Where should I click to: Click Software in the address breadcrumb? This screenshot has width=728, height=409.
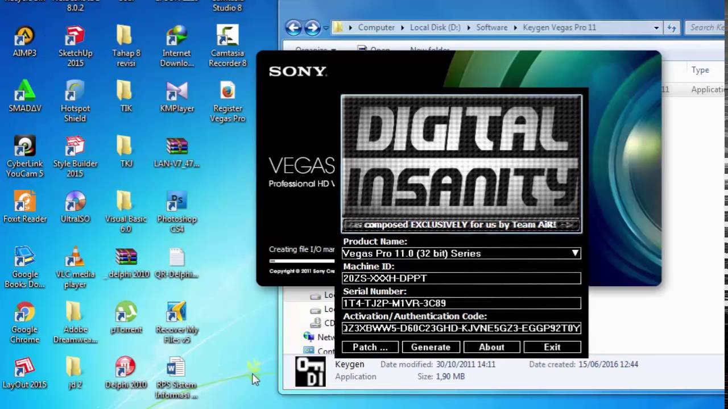pos(492,27)
